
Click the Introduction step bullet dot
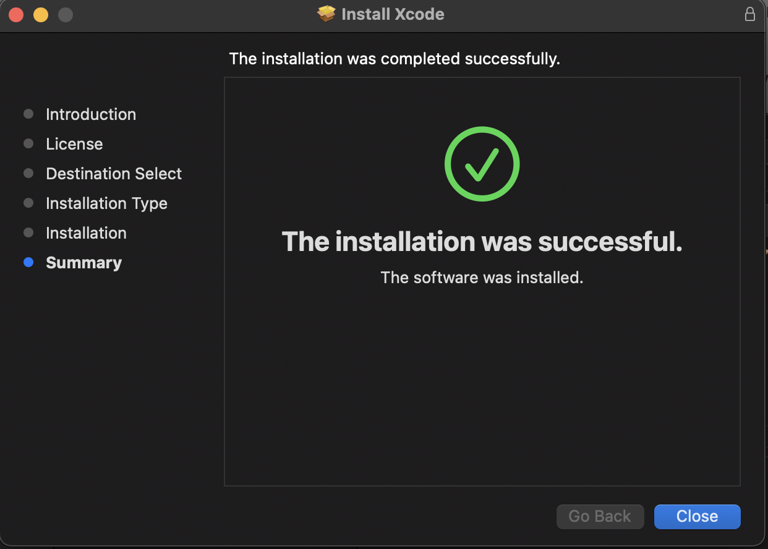coord(28,114)
